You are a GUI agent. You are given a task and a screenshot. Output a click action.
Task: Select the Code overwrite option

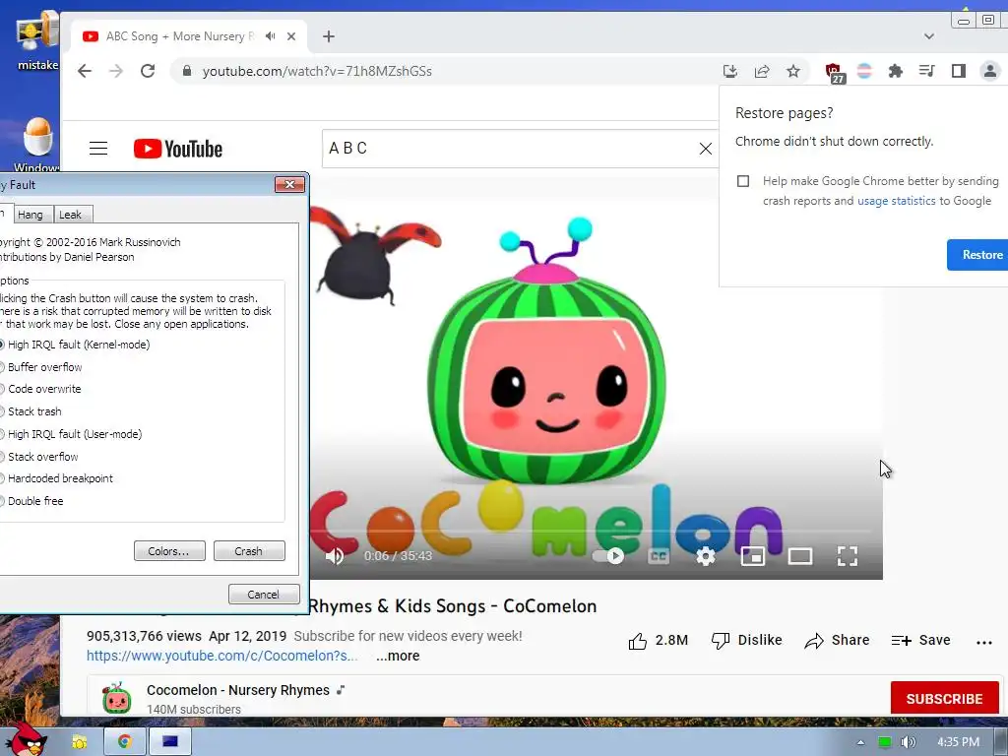pos(40,389)
